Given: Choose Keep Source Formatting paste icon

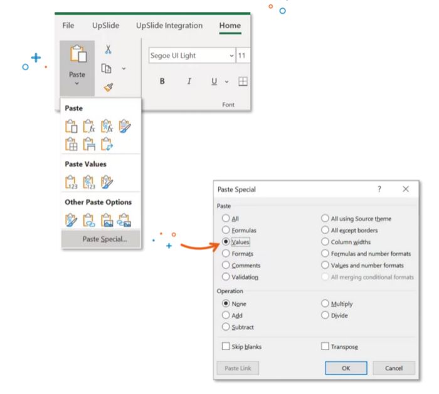Looking at the screenshot, I should pyautogui.click(x=125, y=126).
